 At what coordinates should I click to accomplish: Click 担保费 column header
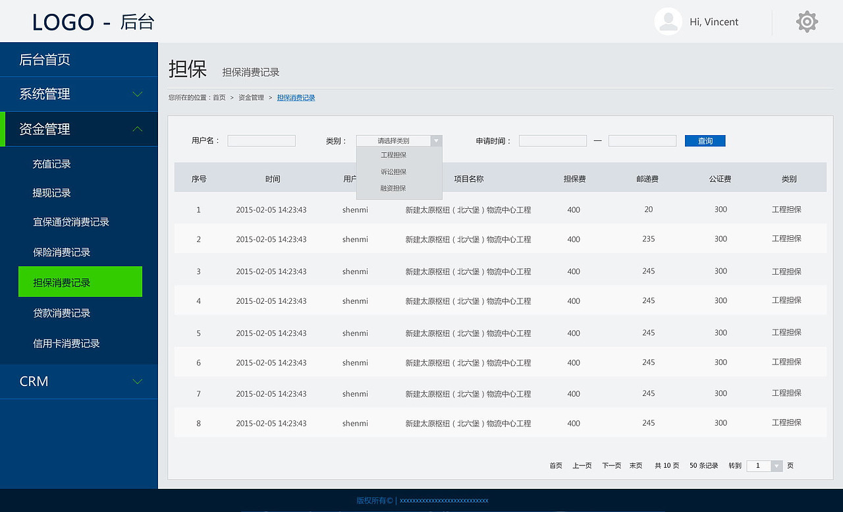pyautogui.click(x=574, y=179)
